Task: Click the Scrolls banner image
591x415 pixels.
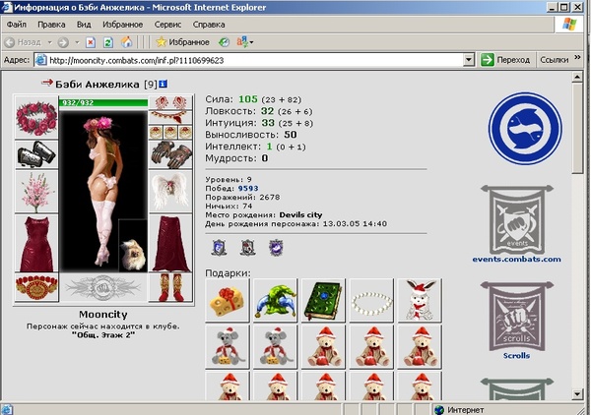Action: [x=517, y=316]
